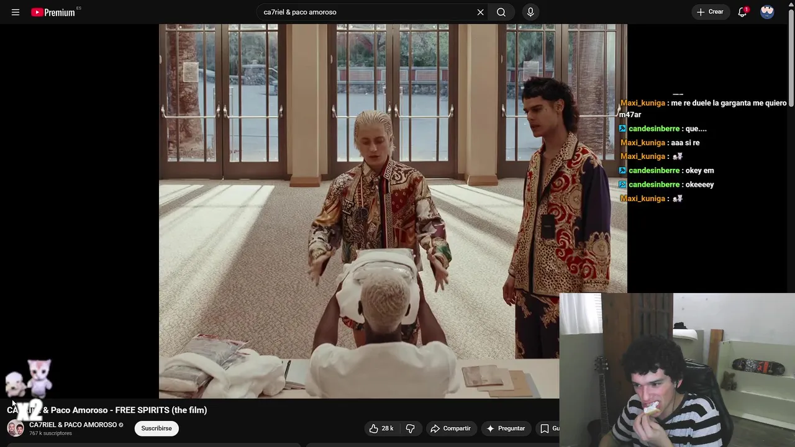The width and height of the screenshot is (795, 447).
Task: Open CA7RIEL & PACO AMOROSO channel avatar
Action: [16, 428]
